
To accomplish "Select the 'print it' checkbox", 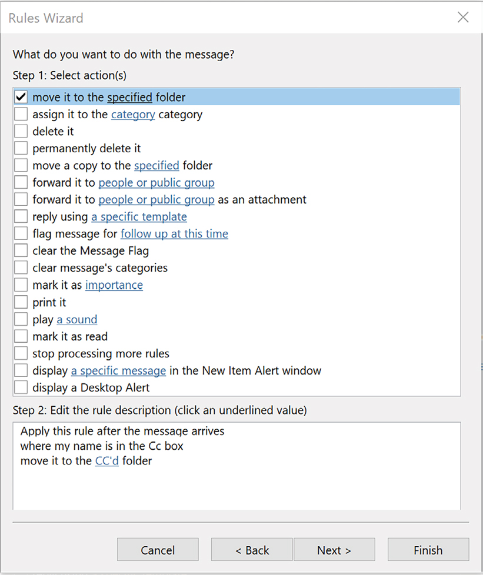I will point(21,302).
